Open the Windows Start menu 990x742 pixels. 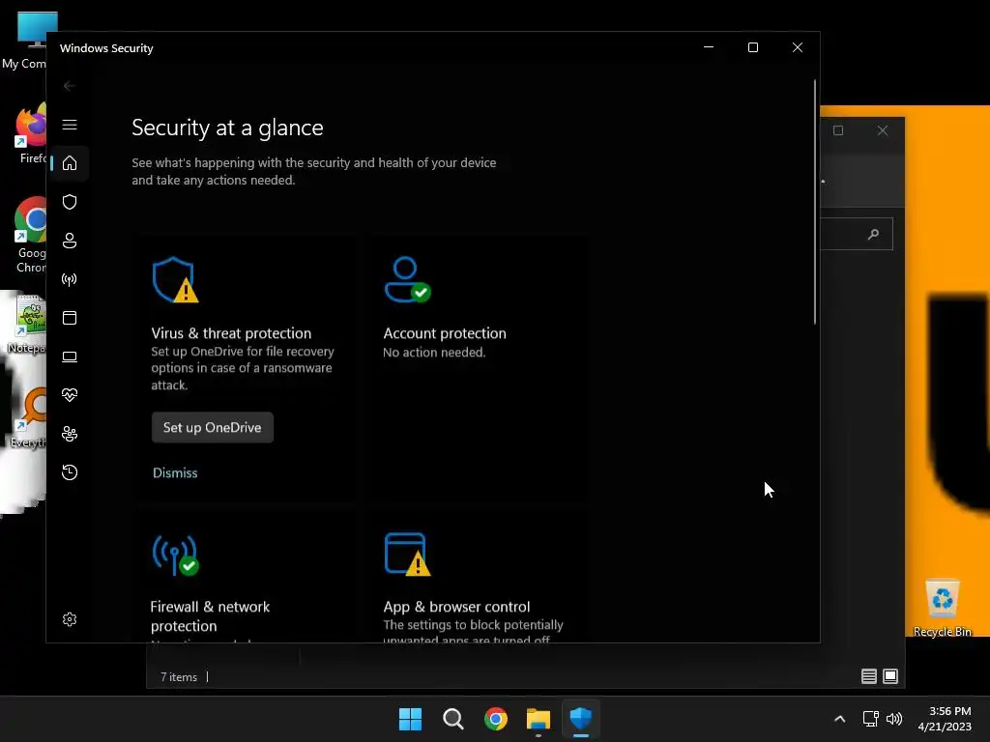pos(410,719)
